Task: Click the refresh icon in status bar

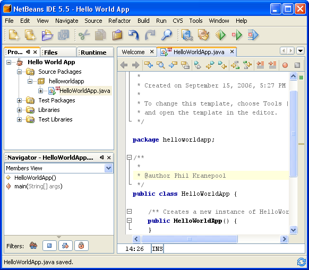Action: click(x=302, y=262)
